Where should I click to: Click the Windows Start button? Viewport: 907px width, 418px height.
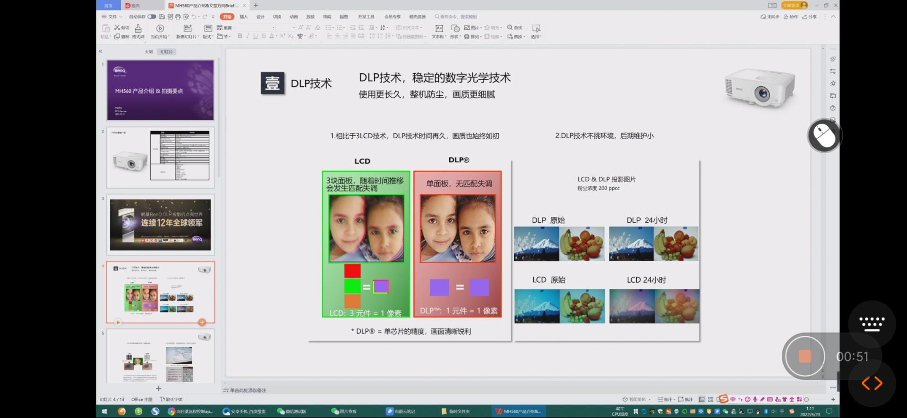tap(104, 411)
